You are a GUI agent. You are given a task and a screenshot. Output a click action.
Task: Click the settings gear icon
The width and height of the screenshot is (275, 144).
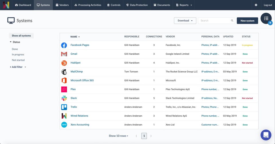pos(256,5)
